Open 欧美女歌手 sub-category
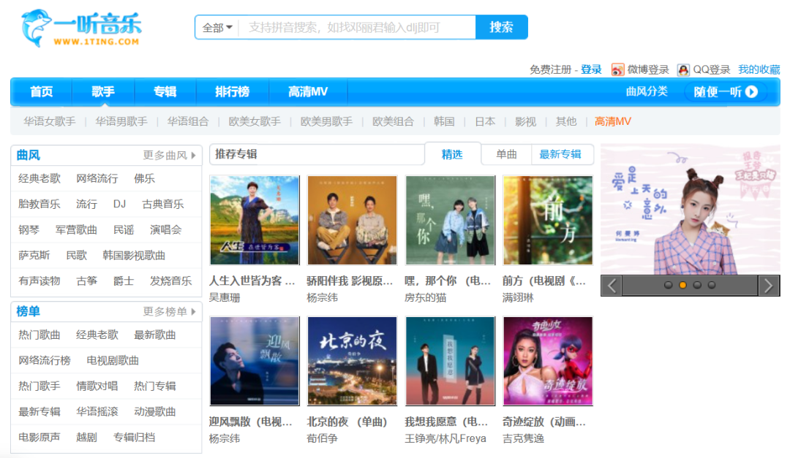 tap(255, 121)
